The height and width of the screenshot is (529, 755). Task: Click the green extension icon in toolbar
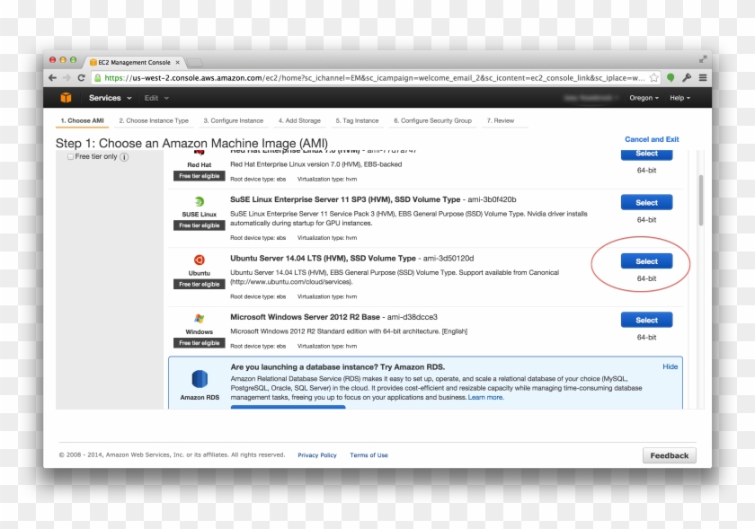pos(671,77)
